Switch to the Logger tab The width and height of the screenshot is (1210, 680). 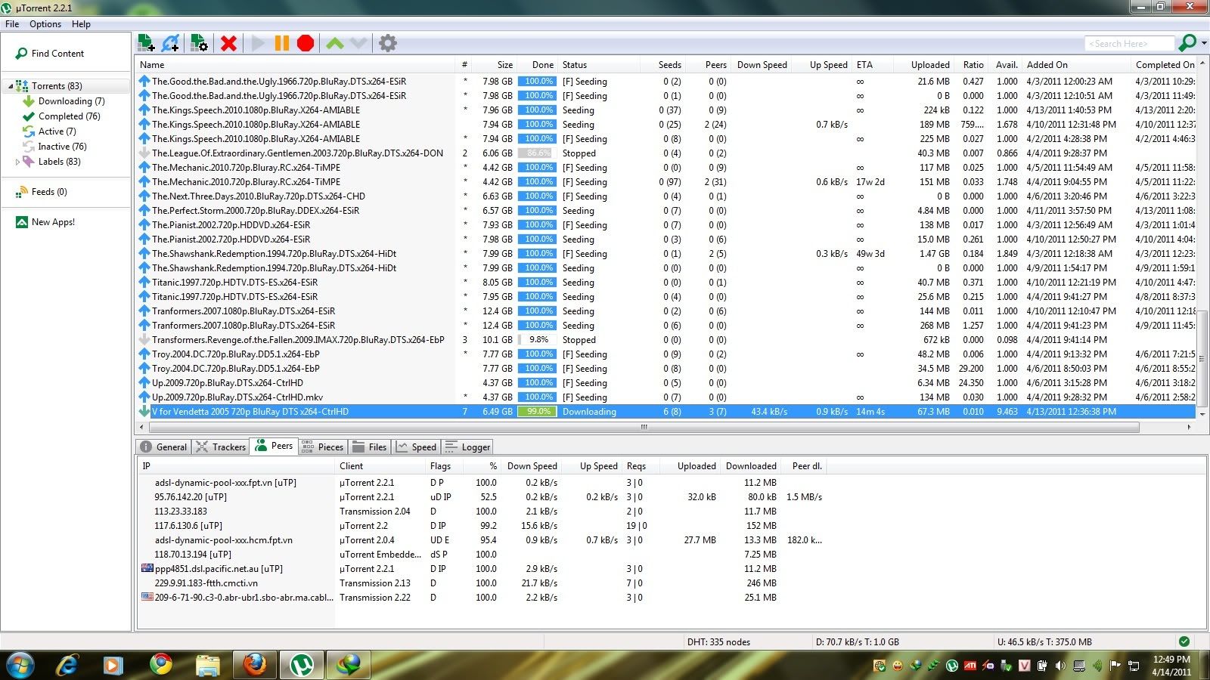tap(468, 447)
